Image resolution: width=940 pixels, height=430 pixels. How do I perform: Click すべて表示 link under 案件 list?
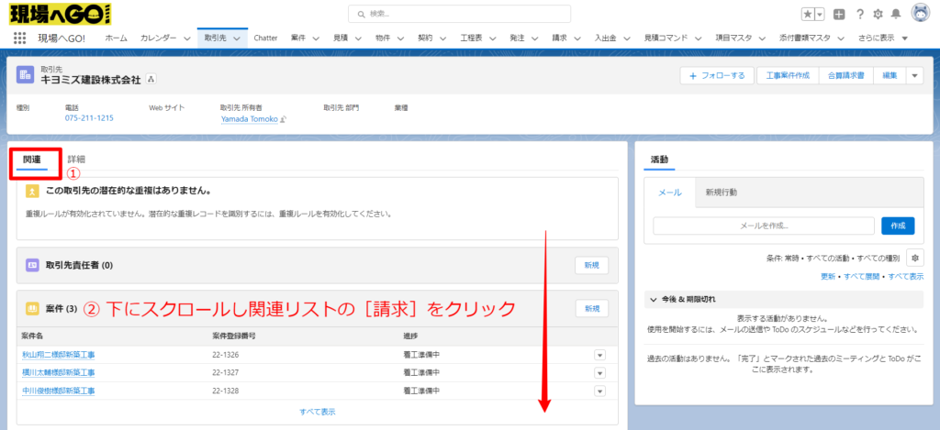(x=317, y=412)
